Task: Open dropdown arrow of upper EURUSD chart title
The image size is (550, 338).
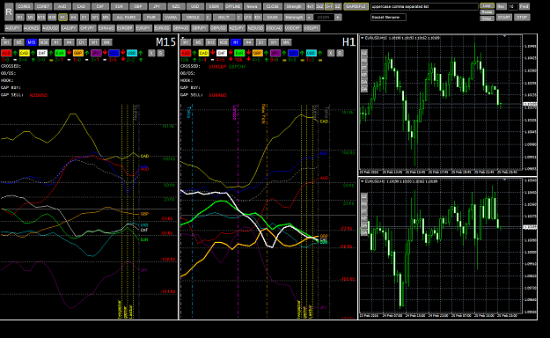Action: pos(363,38)
